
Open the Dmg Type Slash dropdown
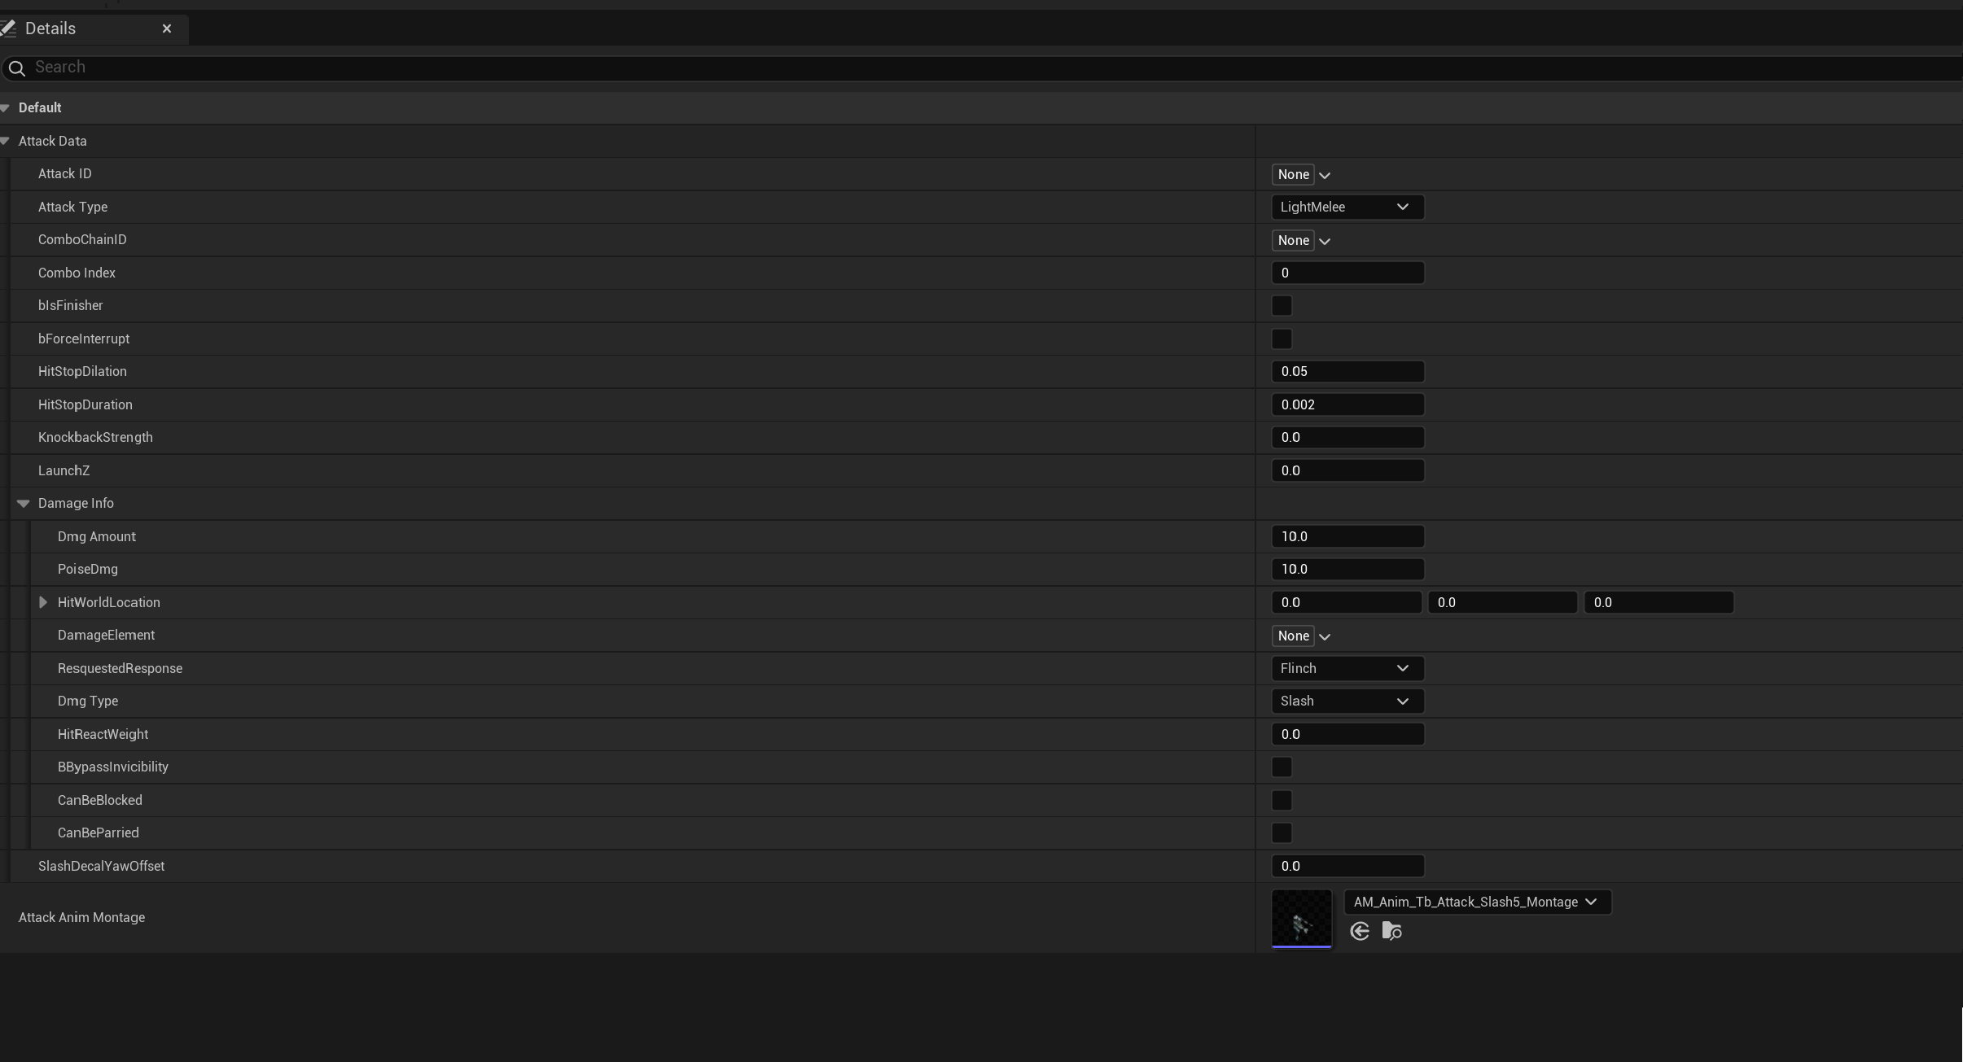point(1346,701)
